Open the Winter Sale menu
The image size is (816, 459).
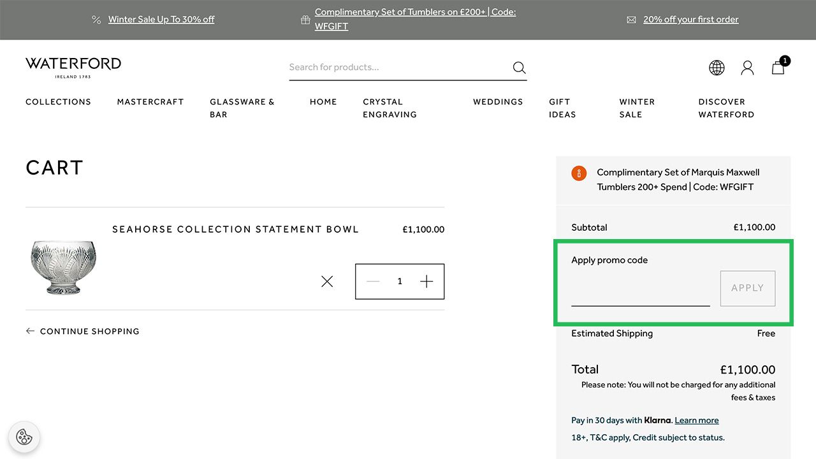tap(636, 108)
